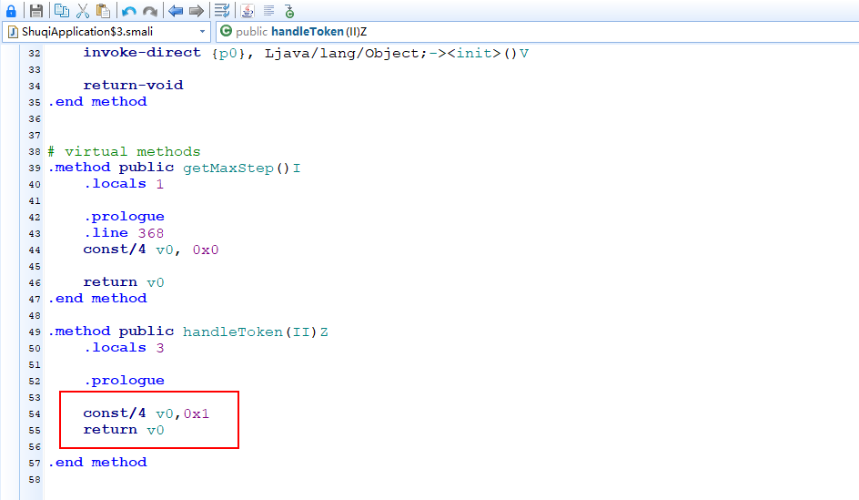Image resolution: width=859 pixels, height=500 pixels.
Task: Open Java source view via coffee-cup icon
Action: pyautogui.click(x=248, y=10)
